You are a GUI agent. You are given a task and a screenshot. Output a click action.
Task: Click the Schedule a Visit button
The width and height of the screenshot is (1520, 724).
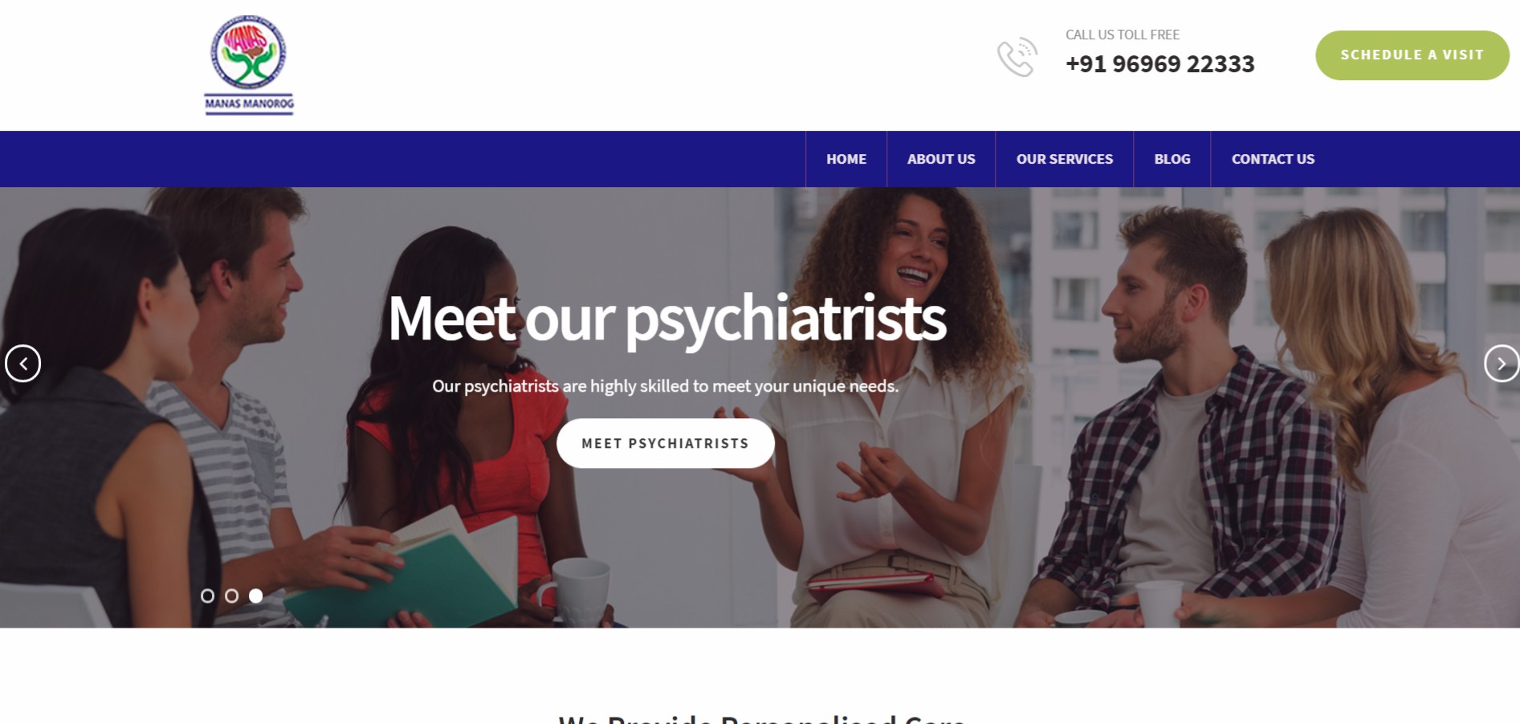(1412, 55)
